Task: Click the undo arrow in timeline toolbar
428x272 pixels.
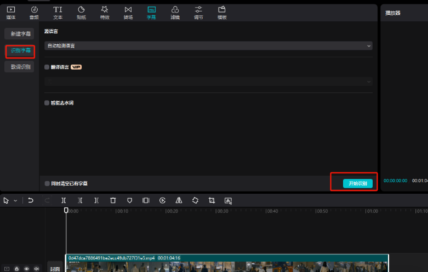Action: (31, 201)
